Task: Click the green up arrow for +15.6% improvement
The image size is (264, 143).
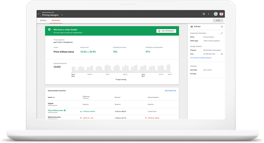Action: point(81,111)
